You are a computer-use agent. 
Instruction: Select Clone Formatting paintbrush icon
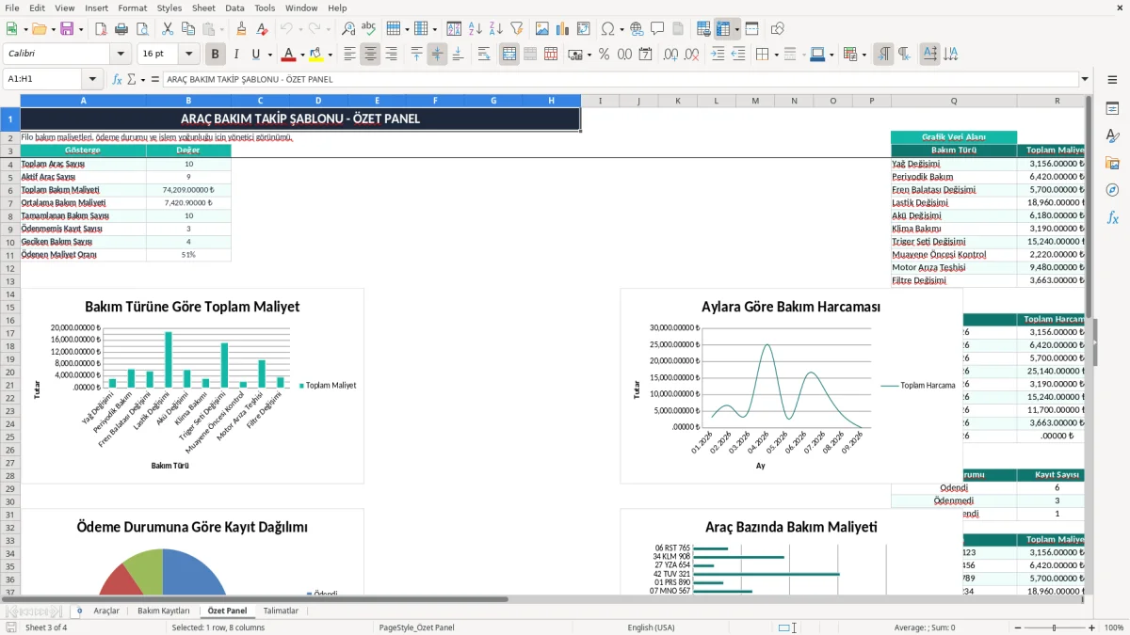(241, 29)
